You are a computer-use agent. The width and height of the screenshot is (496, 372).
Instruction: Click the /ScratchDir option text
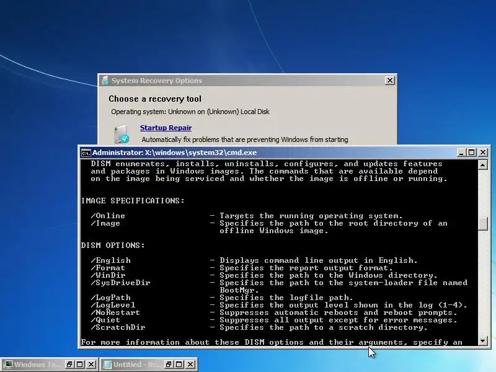[118, 327]
